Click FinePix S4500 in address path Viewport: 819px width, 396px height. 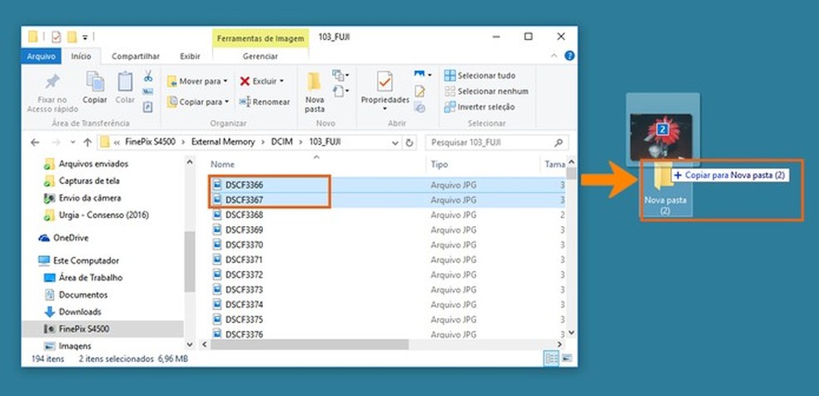(150, 142)
